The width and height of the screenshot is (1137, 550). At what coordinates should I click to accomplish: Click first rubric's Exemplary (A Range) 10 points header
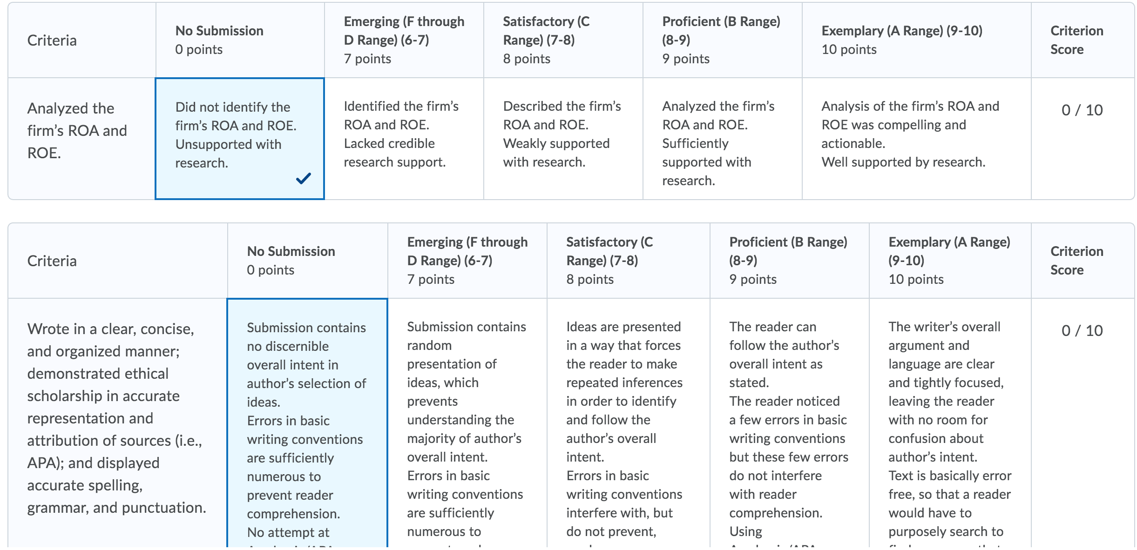pyautogui.click(x=917, y=40)
